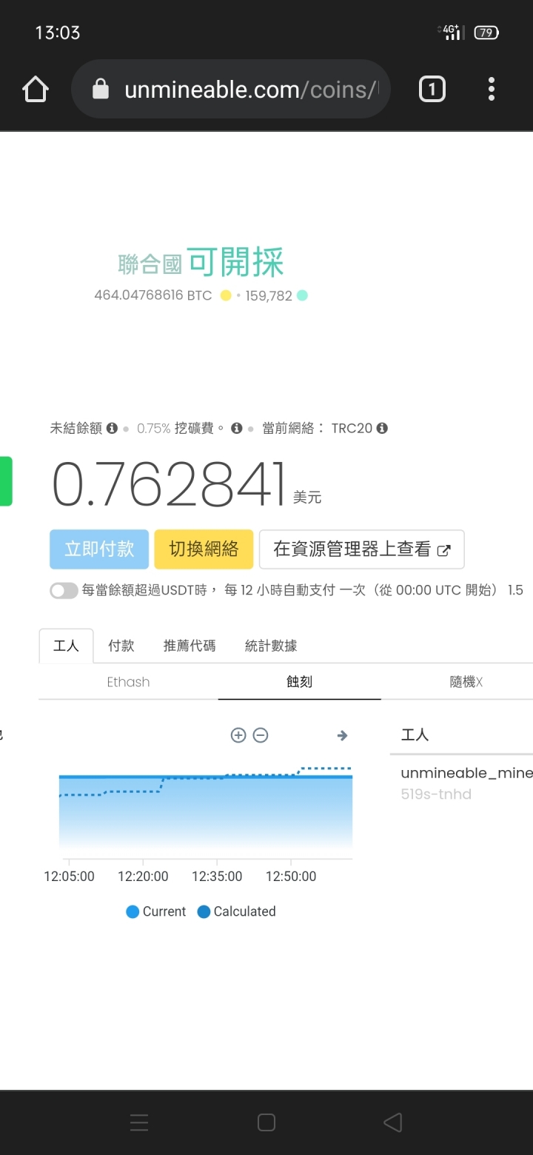
Task: Click the 工人 column header
Action: (415, 734)
